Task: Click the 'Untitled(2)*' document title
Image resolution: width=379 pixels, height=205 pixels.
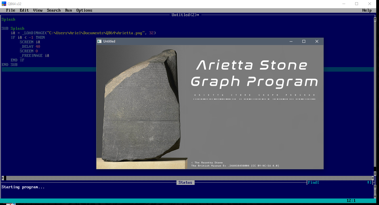Action: [x=185, y=15]
